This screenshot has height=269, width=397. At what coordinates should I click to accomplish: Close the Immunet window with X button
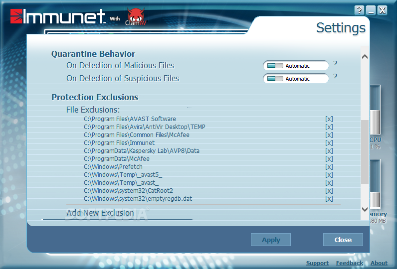pos(383,10)
